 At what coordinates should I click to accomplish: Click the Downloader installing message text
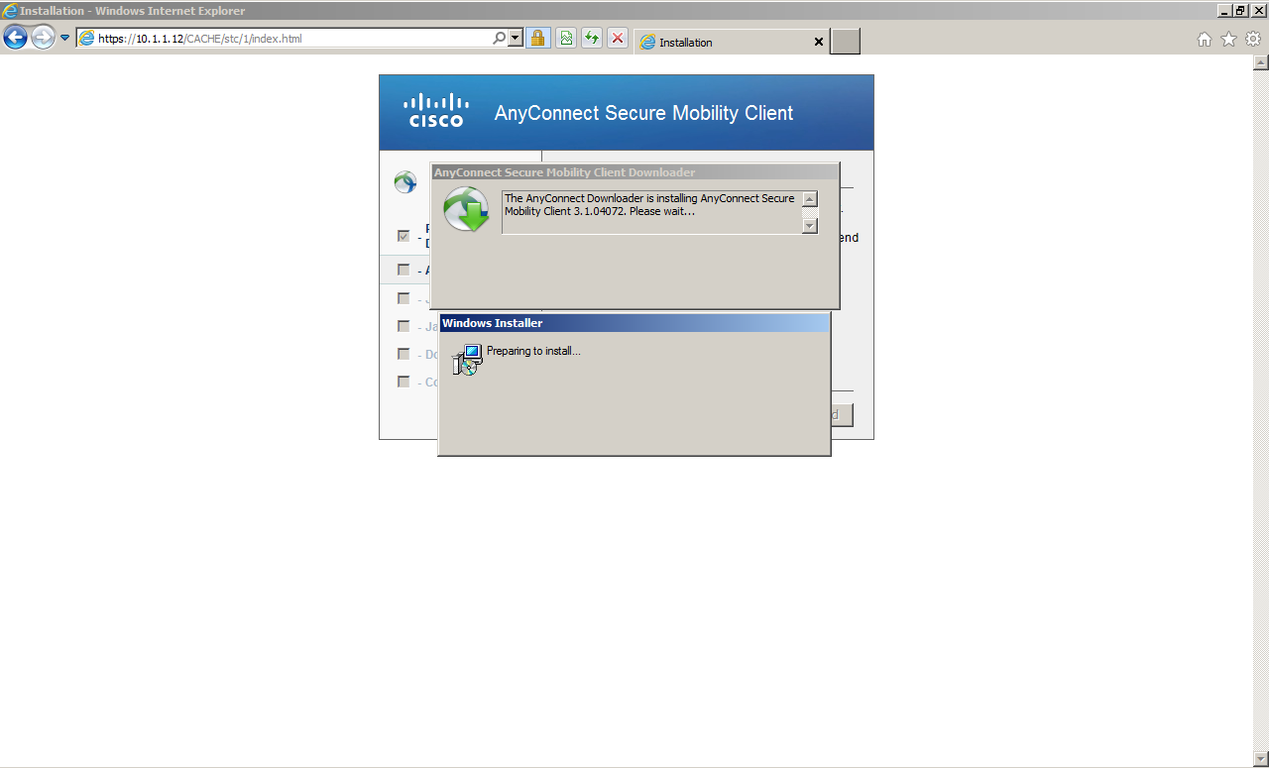pos(649,204)
